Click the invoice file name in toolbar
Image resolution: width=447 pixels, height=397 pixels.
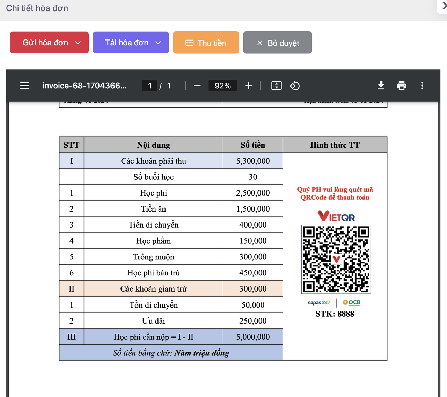click(x=85, y=86)
